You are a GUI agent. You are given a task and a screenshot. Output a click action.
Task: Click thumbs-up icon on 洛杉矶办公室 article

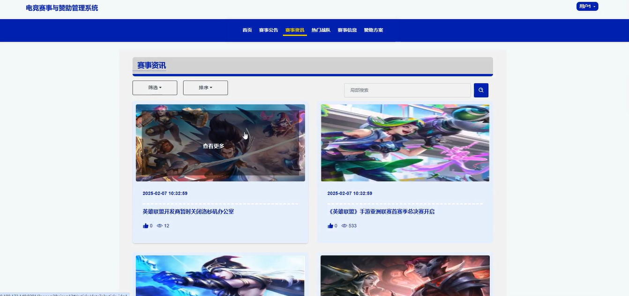(x=145, y=226)
